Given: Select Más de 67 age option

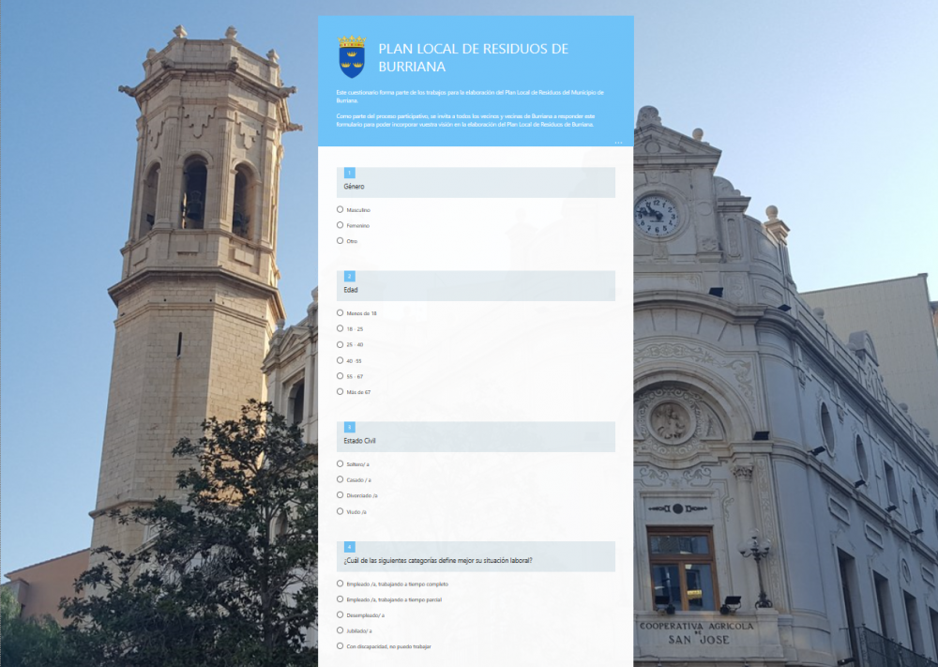Looking at the screenshot, I should (x=340, y=392).
